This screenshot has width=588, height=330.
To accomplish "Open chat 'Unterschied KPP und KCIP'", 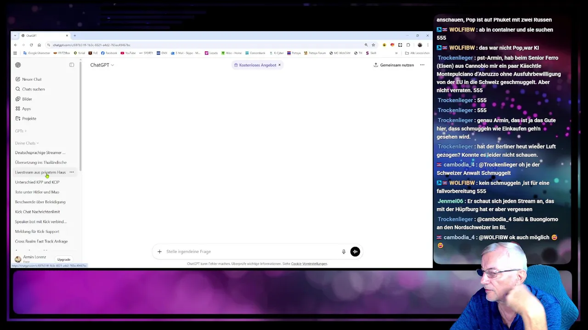I will [37, 182].
